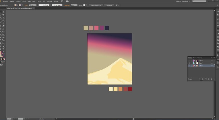Click the target circle for Capa 7

pyautogui.click(x=212, y=63)
